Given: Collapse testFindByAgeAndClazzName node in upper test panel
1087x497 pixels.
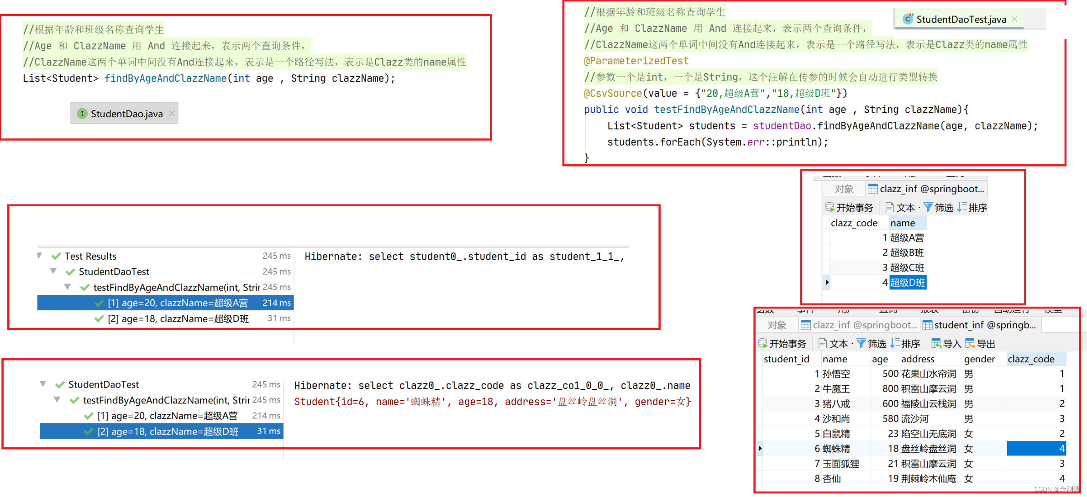Looking at the screenshot, I should click(68, 287).
